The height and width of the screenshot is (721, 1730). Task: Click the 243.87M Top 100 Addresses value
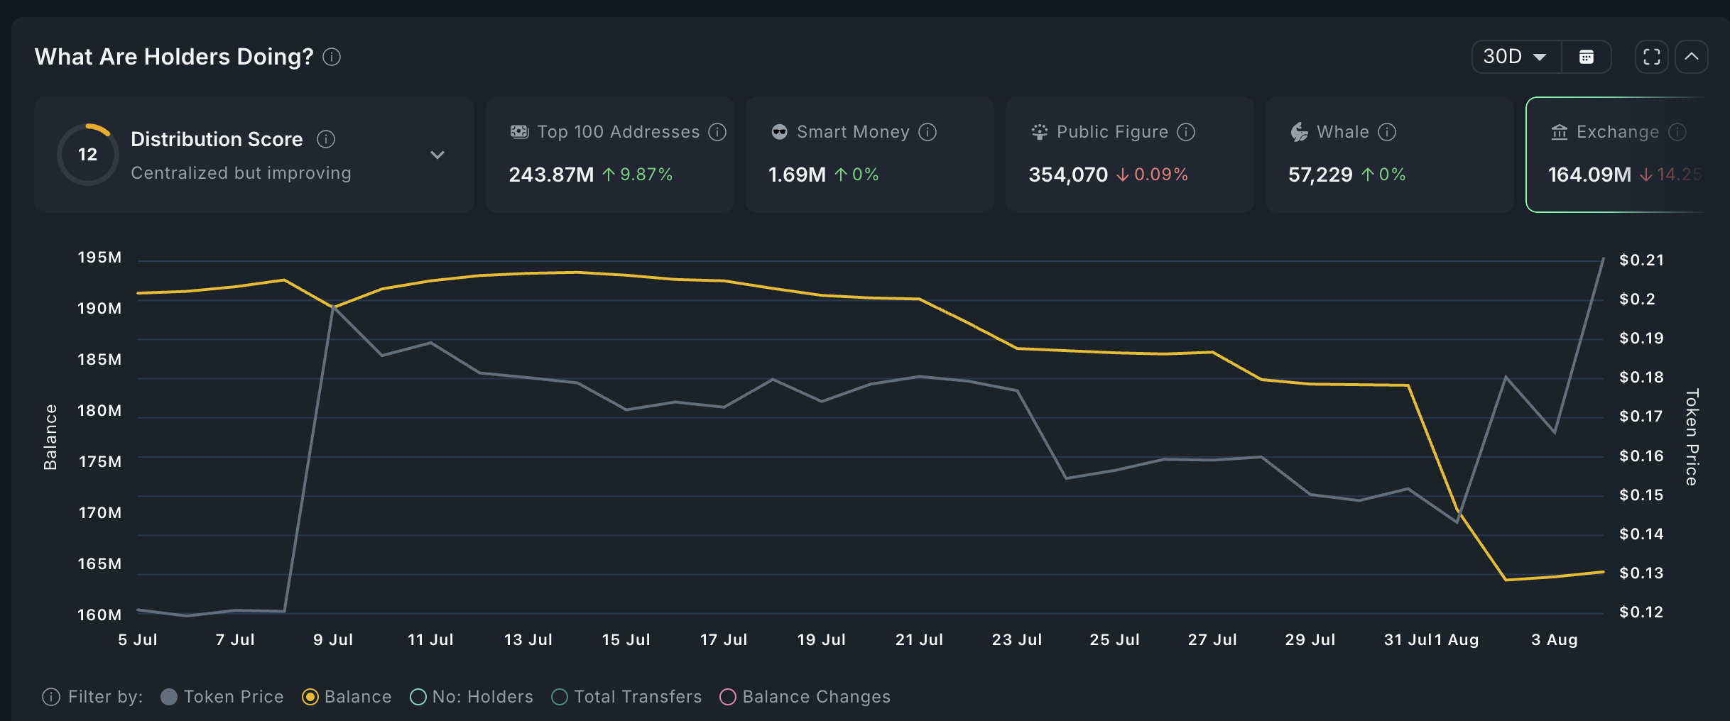550,175
